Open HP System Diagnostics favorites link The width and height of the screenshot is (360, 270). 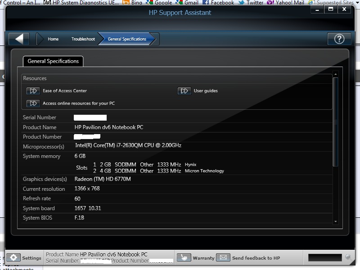pos(81,3)
